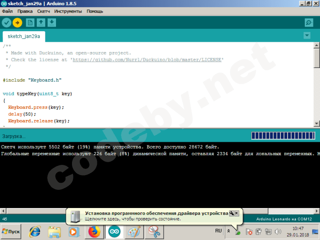Click the safely remove hardware tray icon
The image size is (320, 240).
(x=259, y=232)
